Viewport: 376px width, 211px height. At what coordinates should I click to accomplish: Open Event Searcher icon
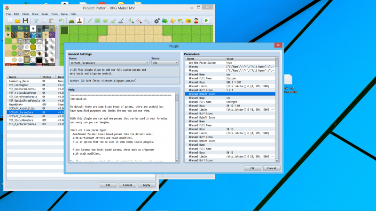(180, 21)
